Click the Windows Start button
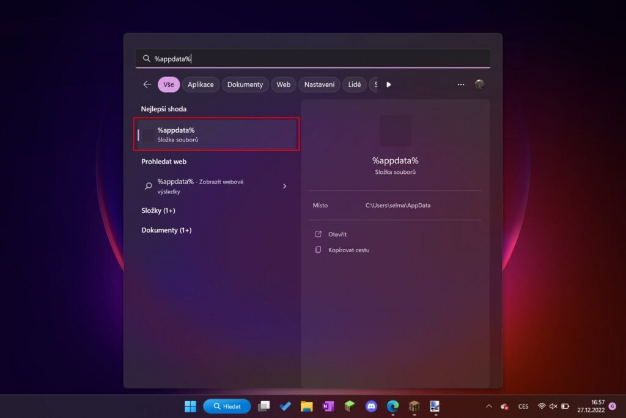The image size is (626, 418). 191,406
